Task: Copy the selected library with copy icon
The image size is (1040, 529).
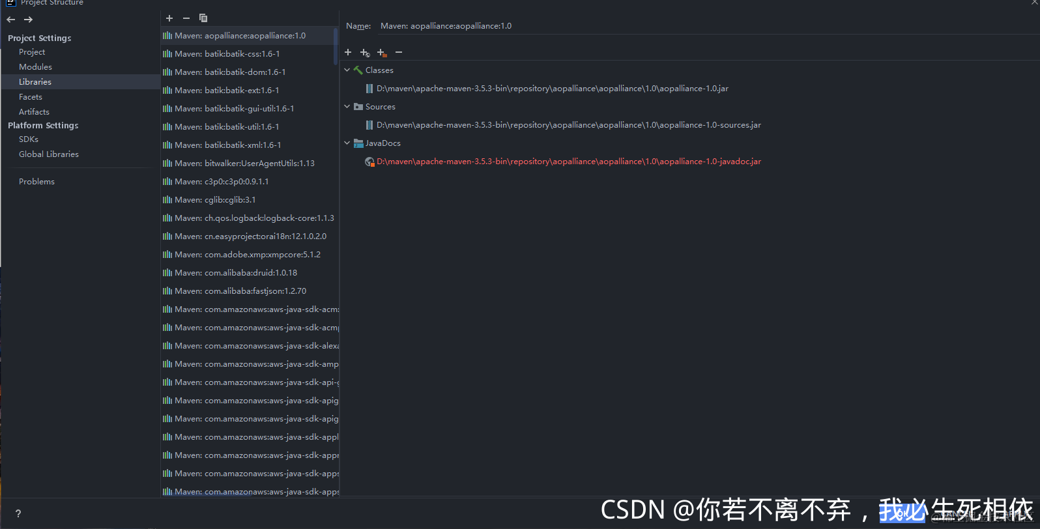Action: [x=203, y=18]
